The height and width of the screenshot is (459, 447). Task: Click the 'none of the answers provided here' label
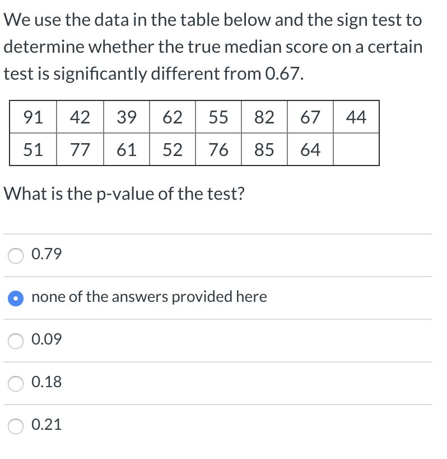149,297
